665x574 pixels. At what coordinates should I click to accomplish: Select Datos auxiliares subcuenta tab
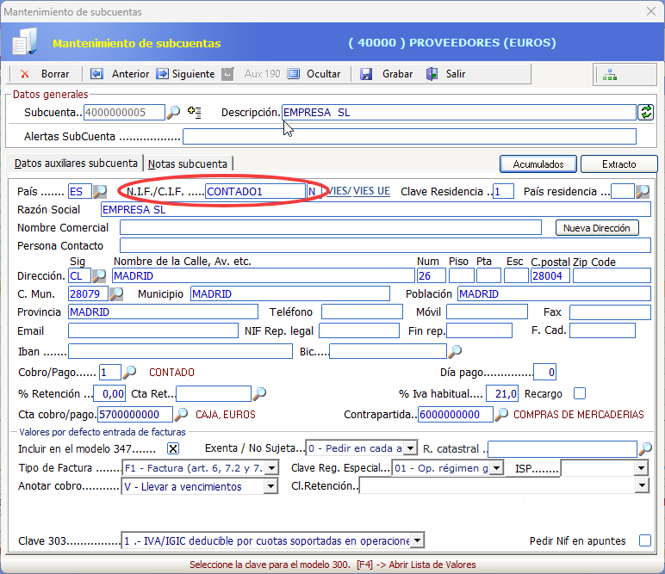[x=76, y=164]
